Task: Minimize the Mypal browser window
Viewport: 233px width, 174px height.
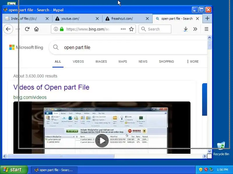Action: pos(195,10)
